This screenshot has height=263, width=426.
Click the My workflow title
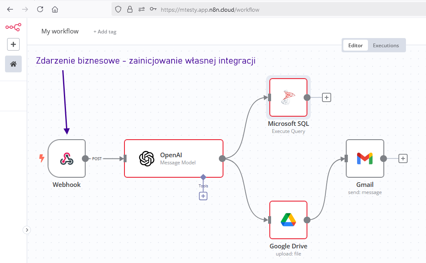pos(60,31)
